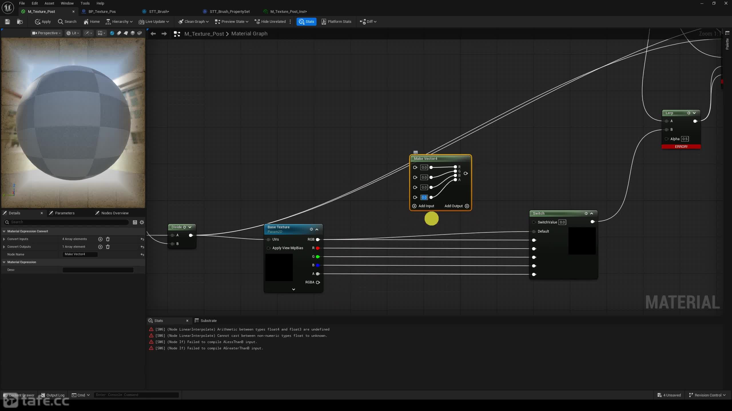The height and width of the screenshot is (411, 732).
Task: Click the Browse to asset icon
Action: coord(20,21)
